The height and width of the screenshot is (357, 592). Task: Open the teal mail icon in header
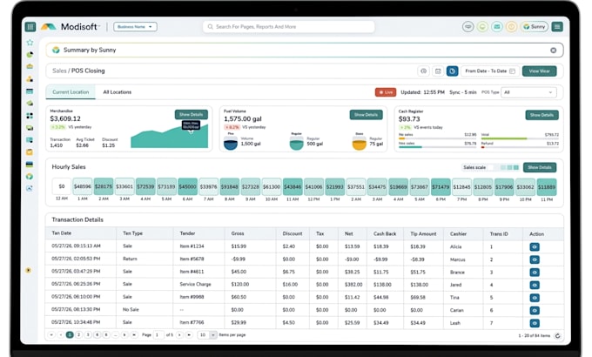497,27
